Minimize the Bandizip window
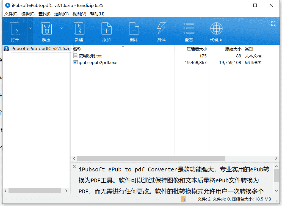The height and width of the screenshot is (206, 282). [x=239, y=5]
